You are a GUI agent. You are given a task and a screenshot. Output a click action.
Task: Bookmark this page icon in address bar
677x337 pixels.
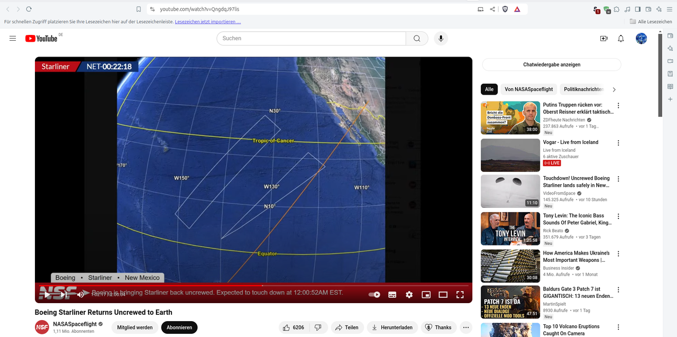139,9
